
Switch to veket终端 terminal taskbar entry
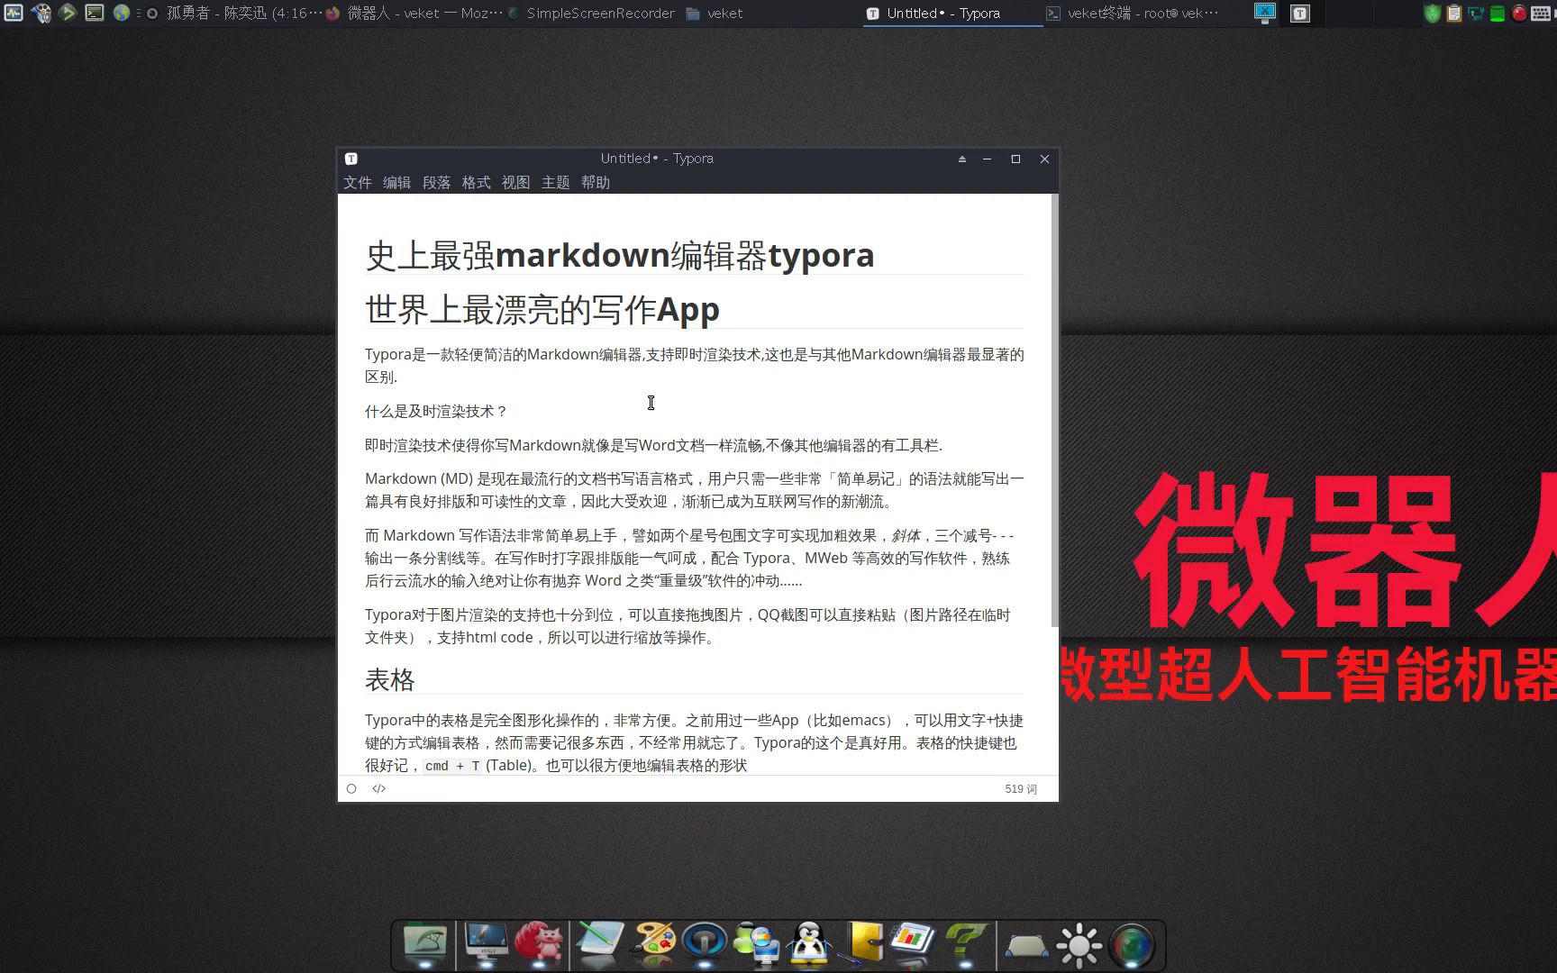point(1132,13)
